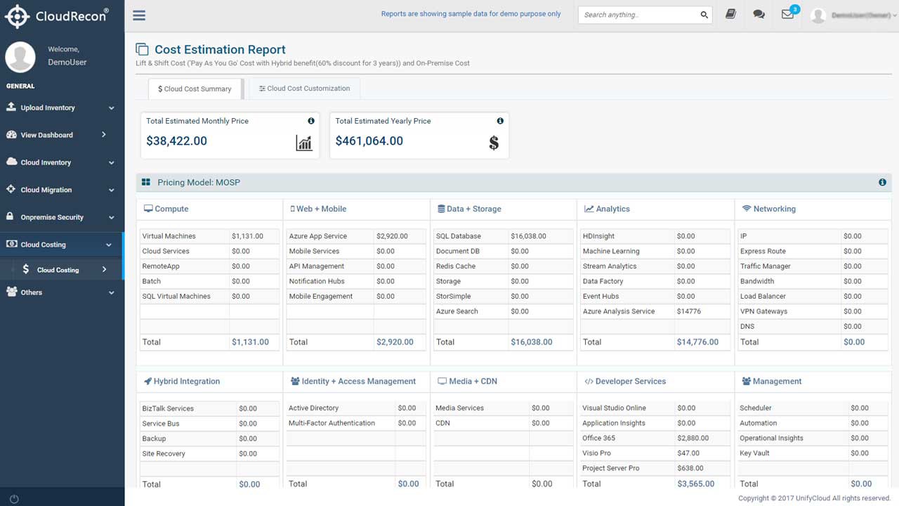
Task: Click info icon on Monthly Price card
Action: click(311, 121)
